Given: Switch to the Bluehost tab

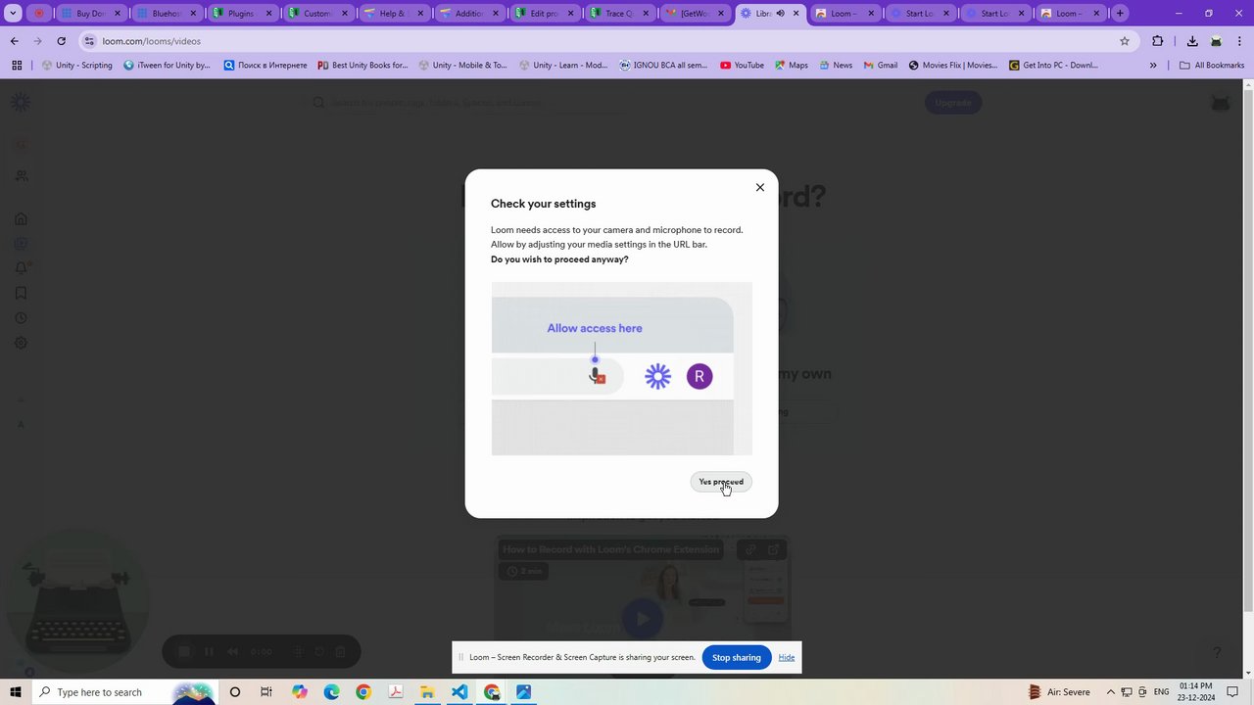Looking at the screenshot, I should [168, 14].
